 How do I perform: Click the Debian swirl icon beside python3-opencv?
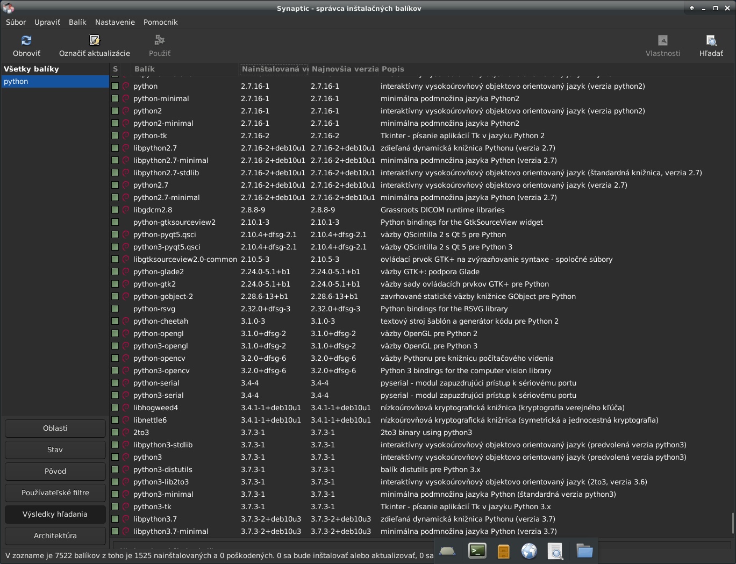click(126, 370)
